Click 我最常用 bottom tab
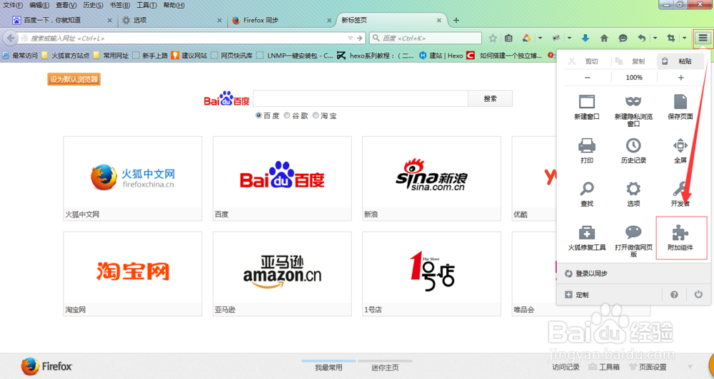The image size is (714, 379). 328,367
